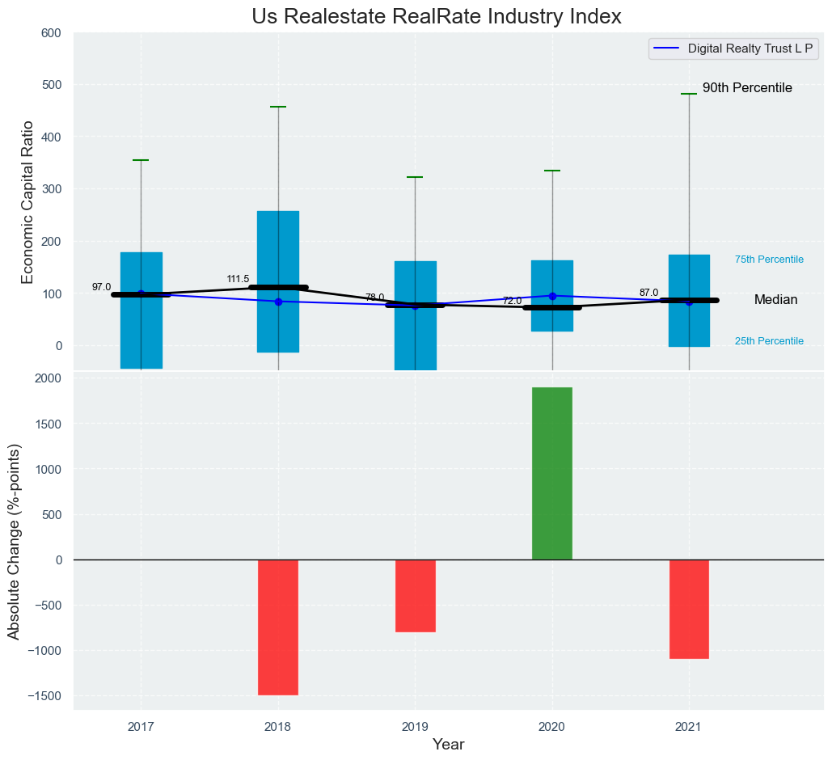Click the 2017 tick label on the x-axis
Screen dimensions: 832x760
point(141,728)
